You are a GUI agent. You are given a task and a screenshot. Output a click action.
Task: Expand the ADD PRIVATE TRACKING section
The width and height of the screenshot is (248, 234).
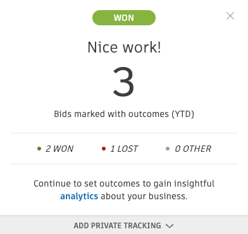point(124,226)
